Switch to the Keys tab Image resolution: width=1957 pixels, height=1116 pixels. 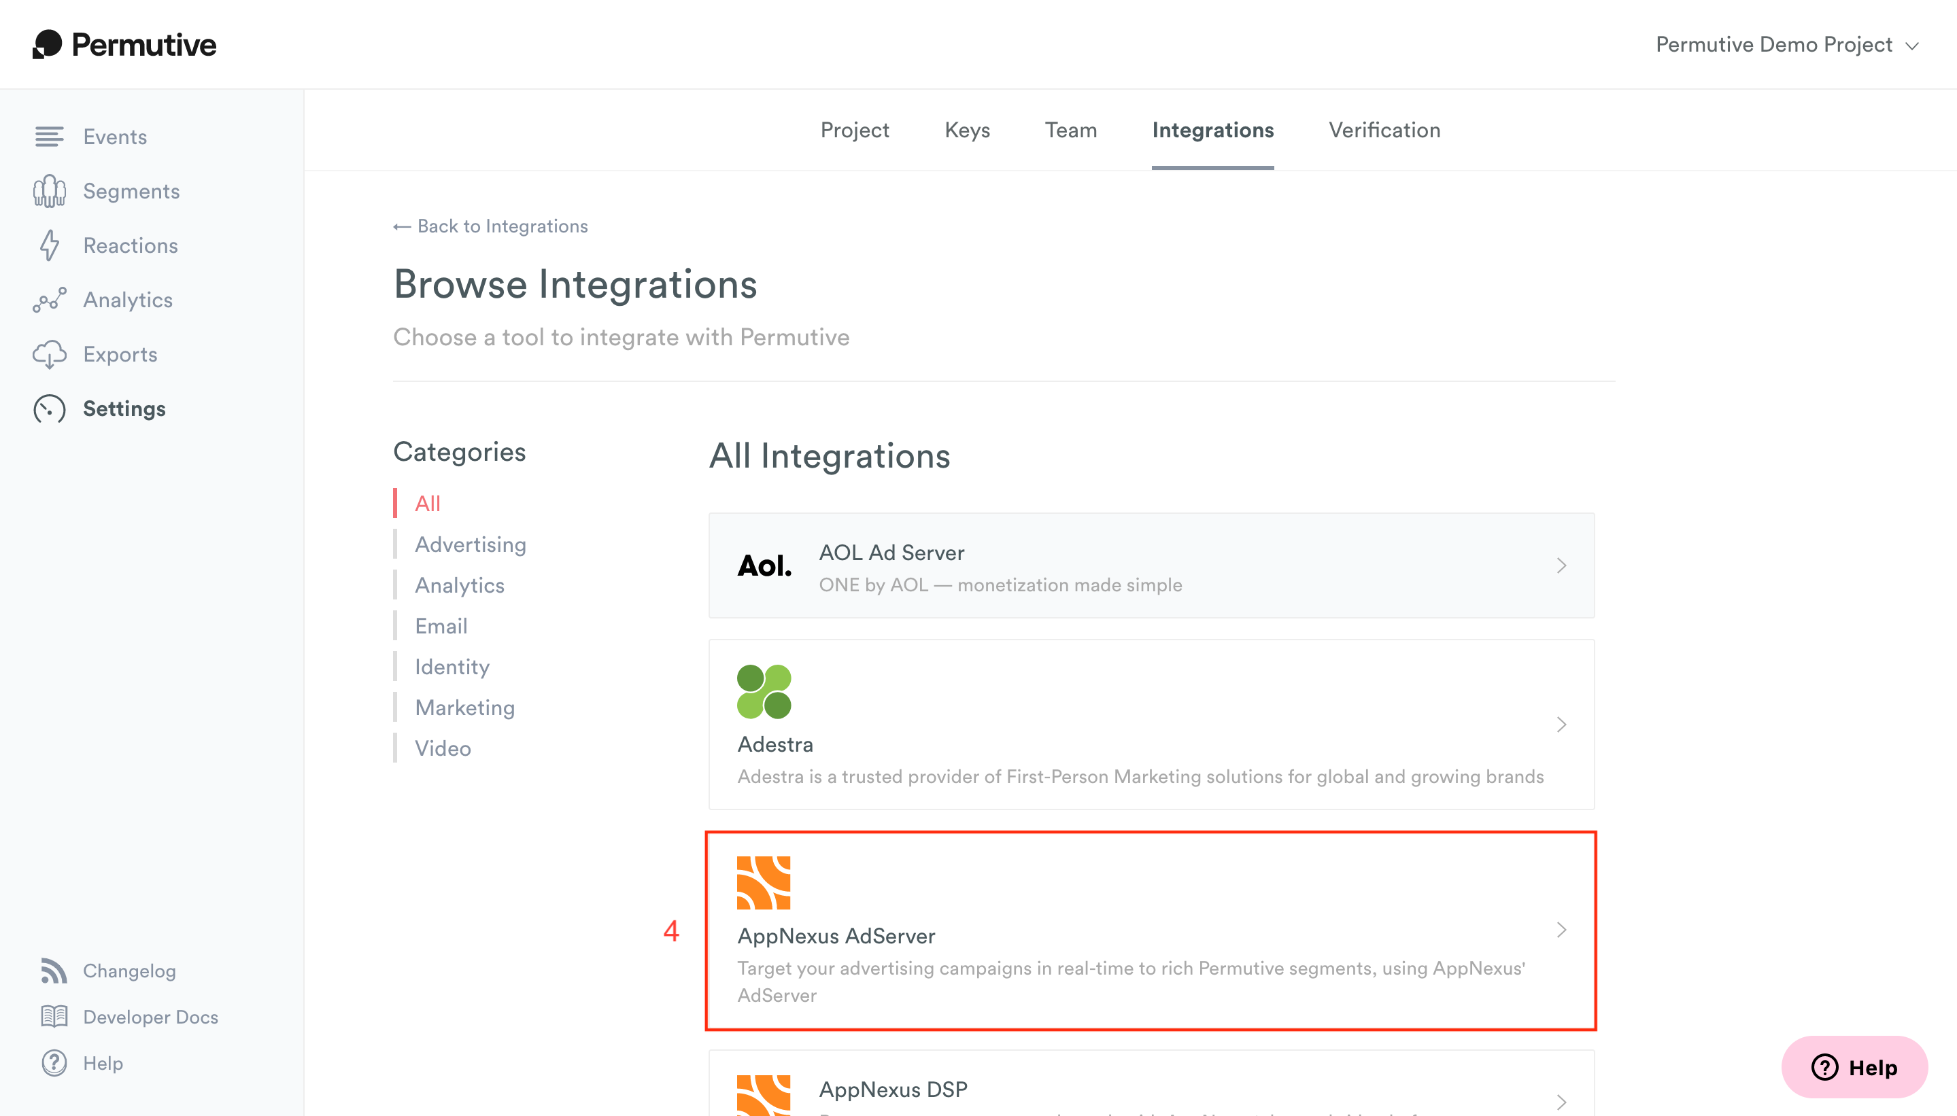coord(967,130)
